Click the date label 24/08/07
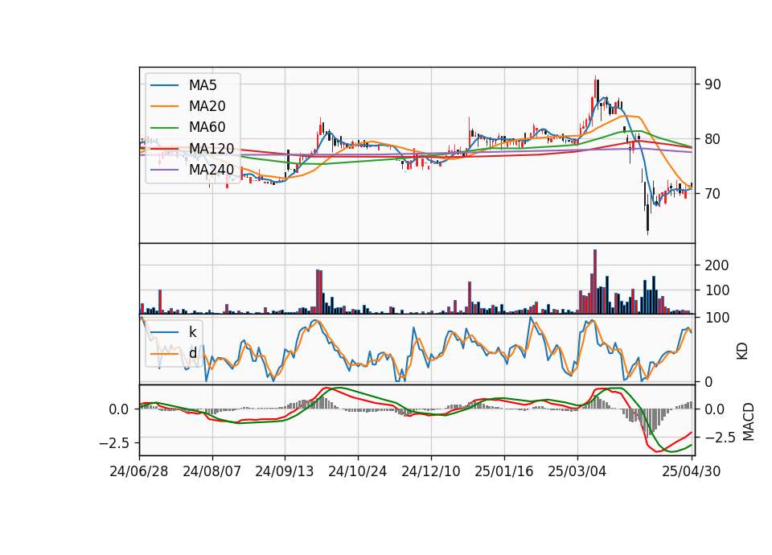The image size is (772, 555). coord(212,471)
